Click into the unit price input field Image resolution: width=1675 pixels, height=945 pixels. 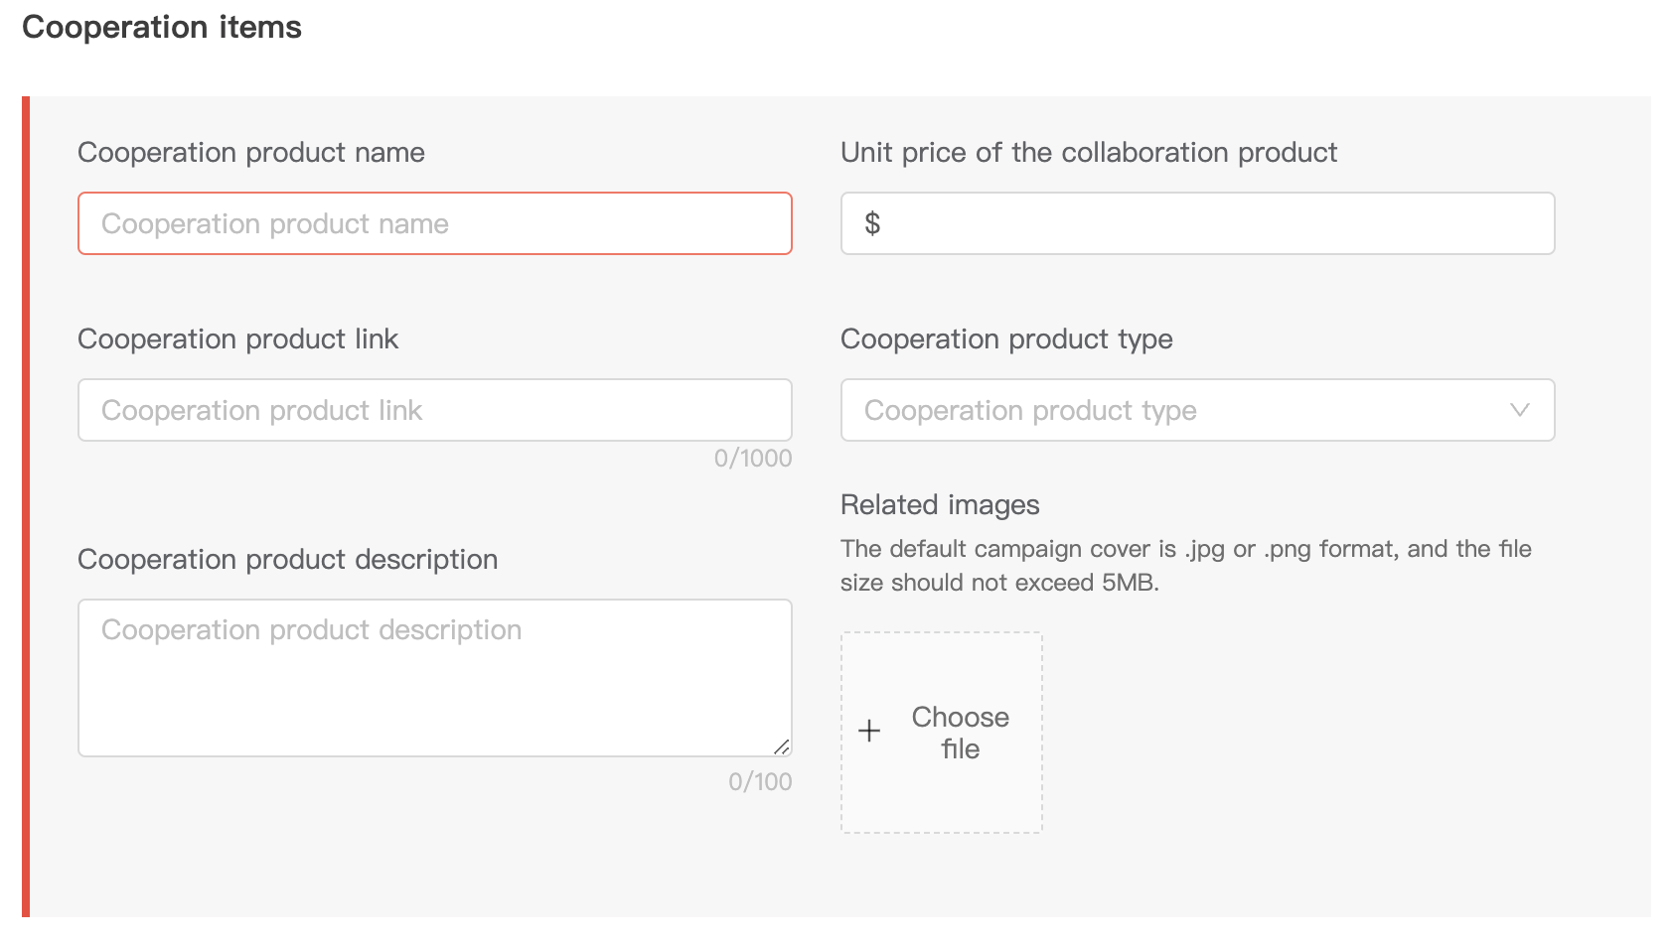click(1212, 223)
